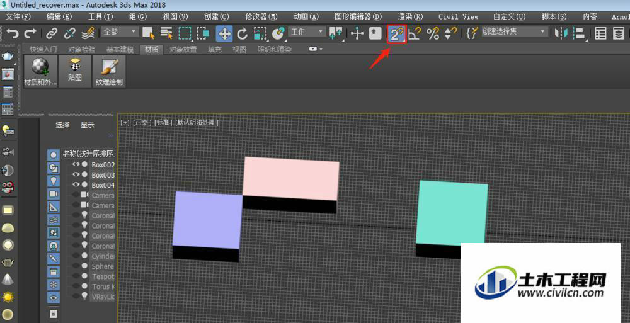This screenshot has height=323, width=630.
Task: Click the 材质和外... button
Action: point(40,71)
